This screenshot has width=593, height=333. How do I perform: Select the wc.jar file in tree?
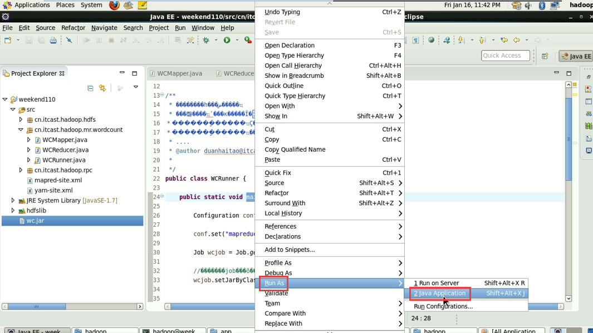tap(72, 221)
